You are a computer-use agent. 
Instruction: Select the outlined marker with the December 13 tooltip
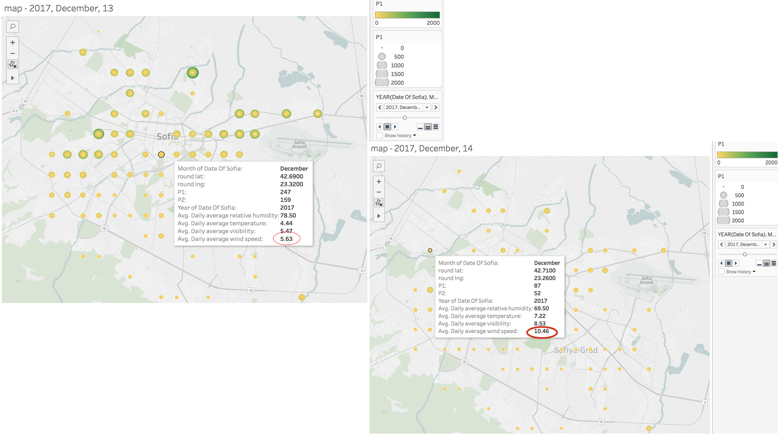pos(161,154)
